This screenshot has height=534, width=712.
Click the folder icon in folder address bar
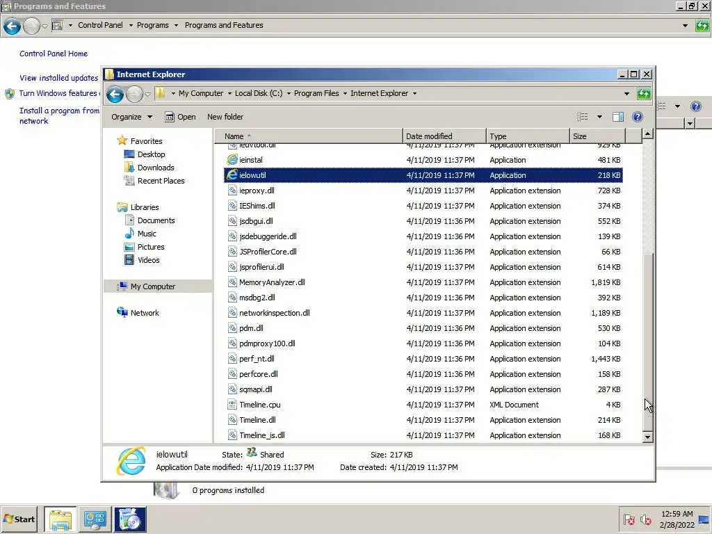tap(161, 94)
